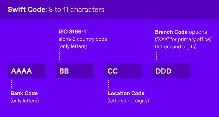This screenshot has width=219, height=117.
Task: Click the CC location code box
Action: click(x=123, y=71)
